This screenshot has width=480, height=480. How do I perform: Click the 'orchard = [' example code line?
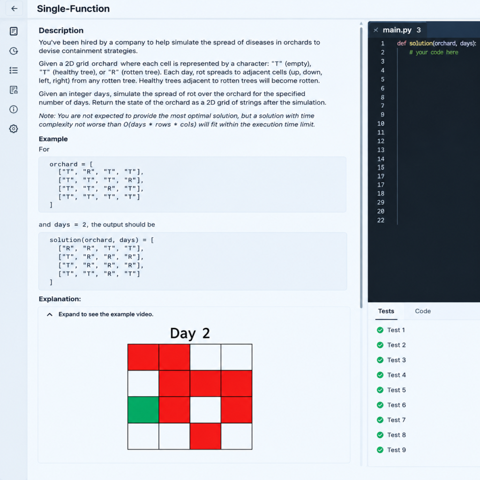coord(71,165)
